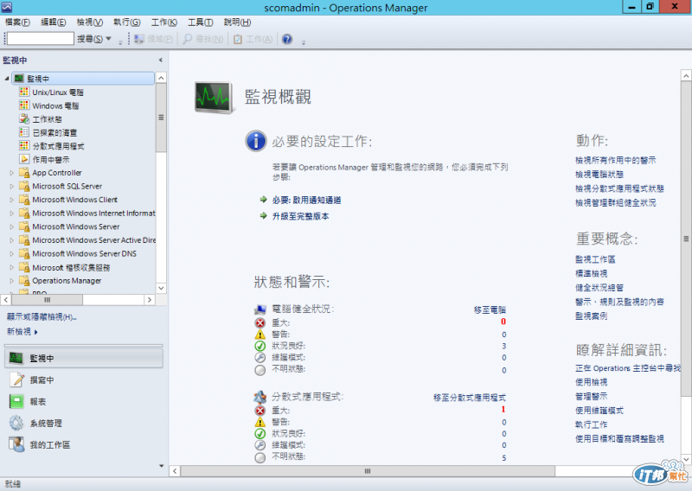
Task: Open 系統管理 gear workspace icon
Action: coord(16,423)
